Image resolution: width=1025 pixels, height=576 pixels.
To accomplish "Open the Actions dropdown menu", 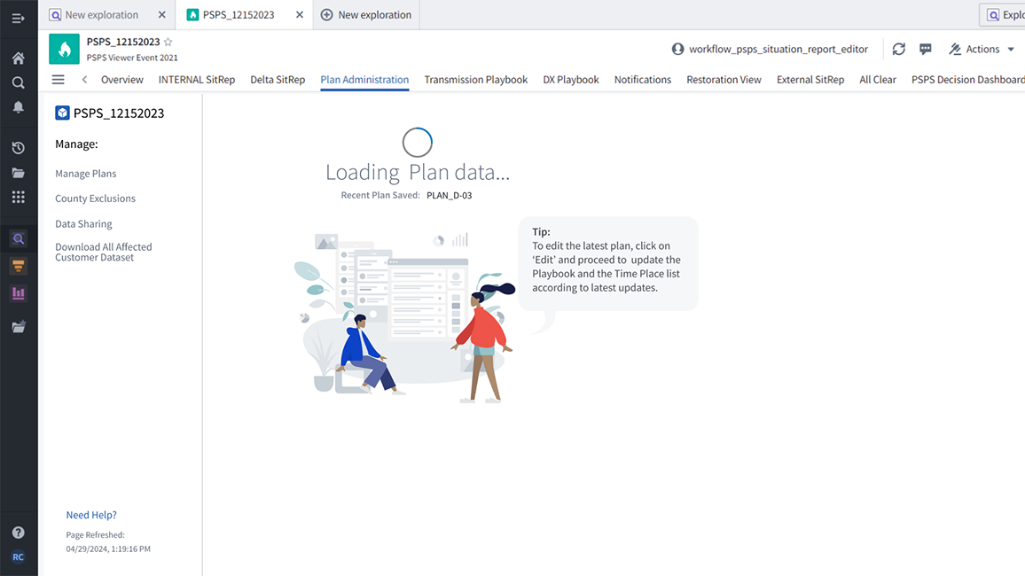I will [x=982, y=50].
